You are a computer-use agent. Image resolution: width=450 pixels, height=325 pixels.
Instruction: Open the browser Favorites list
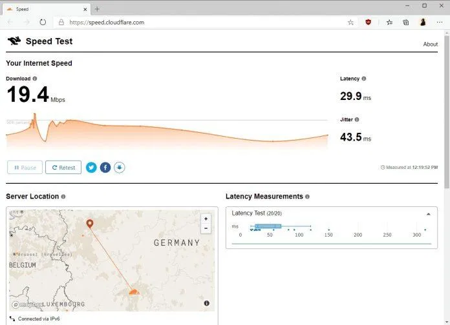point(389,23)
